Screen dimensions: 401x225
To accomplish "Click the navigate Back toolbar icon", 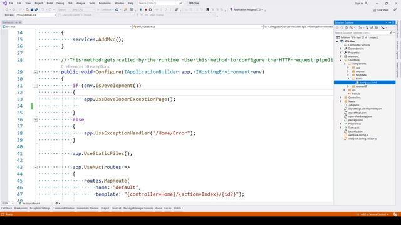I will (7, 10).
